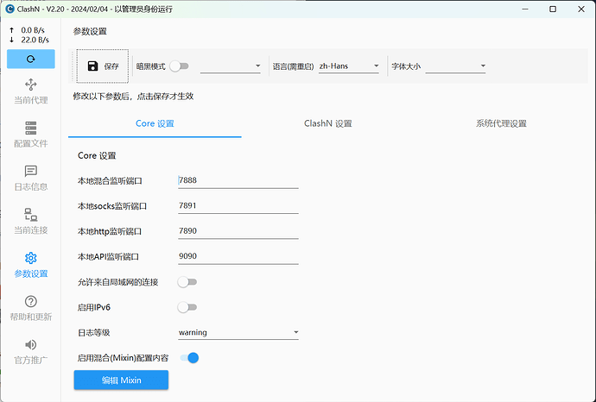Image resolution: width=596 pixels, height=402 pixels.
Task: Click the 本地API监听端口 field 9090
Action: click(238, 256)
